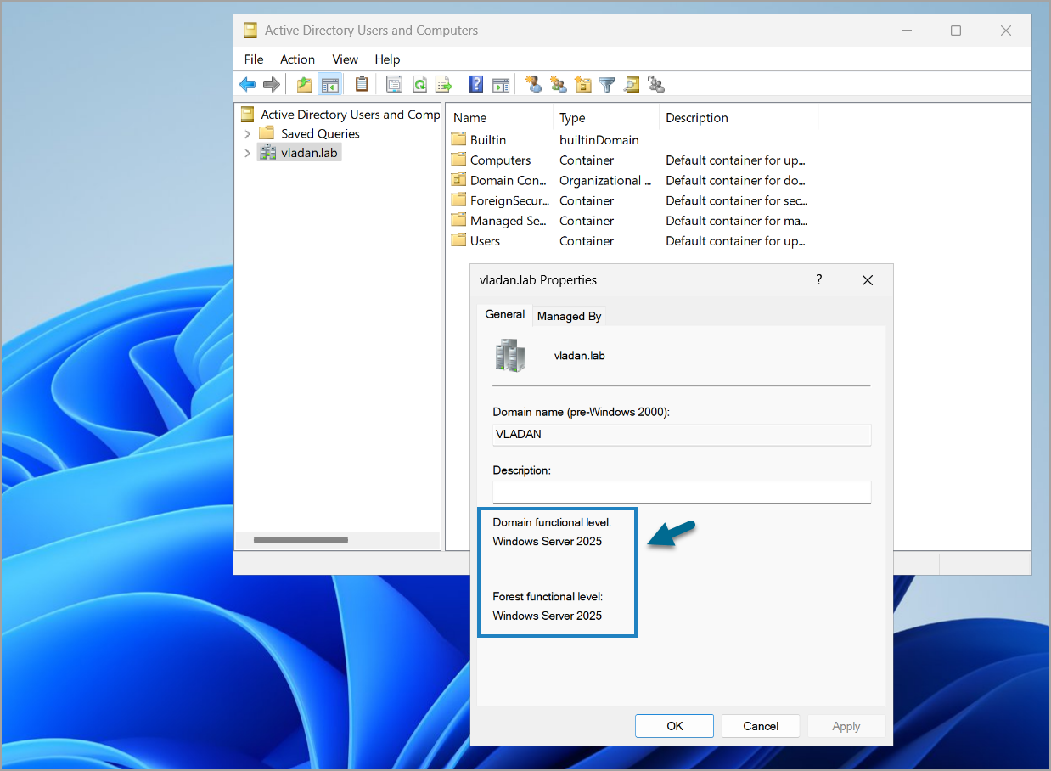Create a new user with single-person icon
This screenshot has height=771, width=1051.
coord(533,84)
